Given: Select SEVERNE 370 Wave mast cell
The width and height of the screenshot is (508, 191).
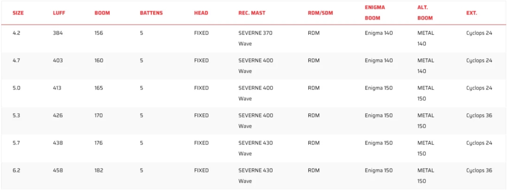Looking at the screenshot, I should tap(255, 38).
